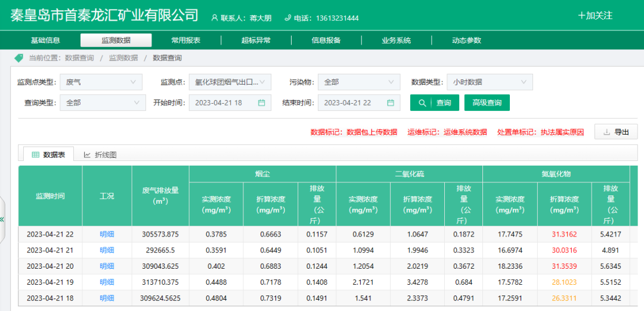Open 明细 link for 2023-04-21 22 row
644x311 pixels.
[x=107, y=234]
